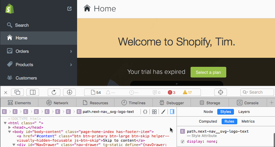Screen dimensions: 275x147
Task: Click path.next-nav__svg-logo-text breadcrumb
Action: click(x=105, y=112)
